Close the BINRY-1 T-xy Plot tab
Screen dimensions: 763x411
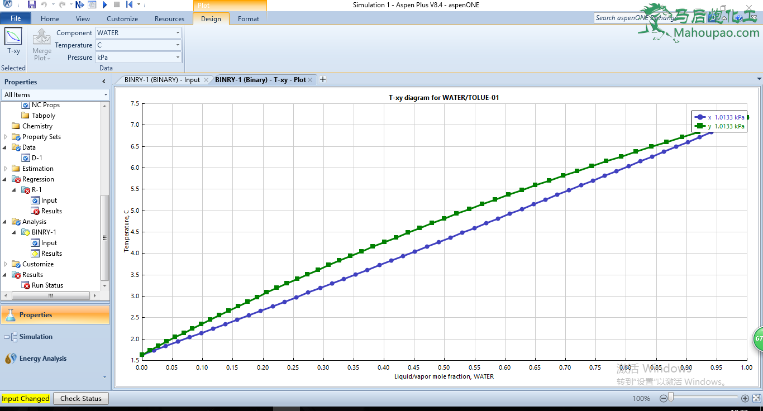(x=311, y=80)
